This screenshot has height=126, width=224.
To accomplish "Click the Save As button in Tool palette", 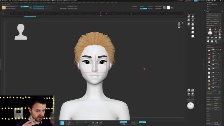I will (217, 14).
